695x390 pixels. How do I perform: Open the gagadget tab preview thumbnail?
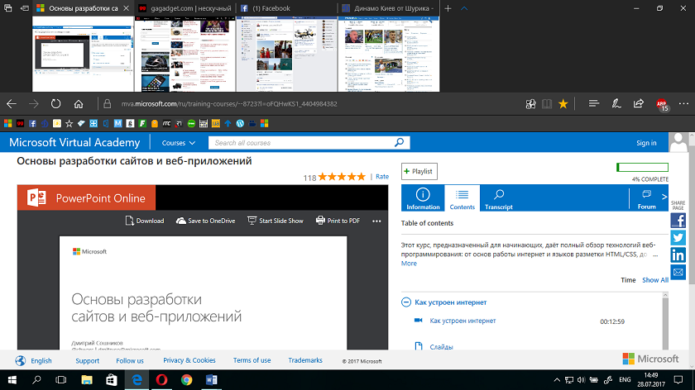click(x=185, y=54)
